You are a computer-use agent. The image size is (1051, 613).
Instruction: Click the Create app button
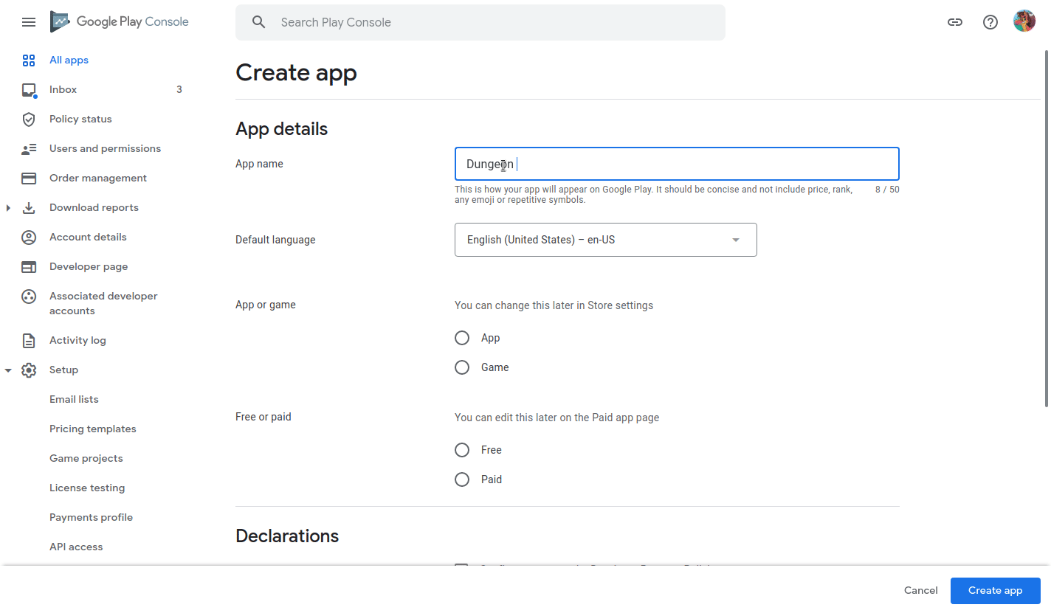(x=995, y=590)
